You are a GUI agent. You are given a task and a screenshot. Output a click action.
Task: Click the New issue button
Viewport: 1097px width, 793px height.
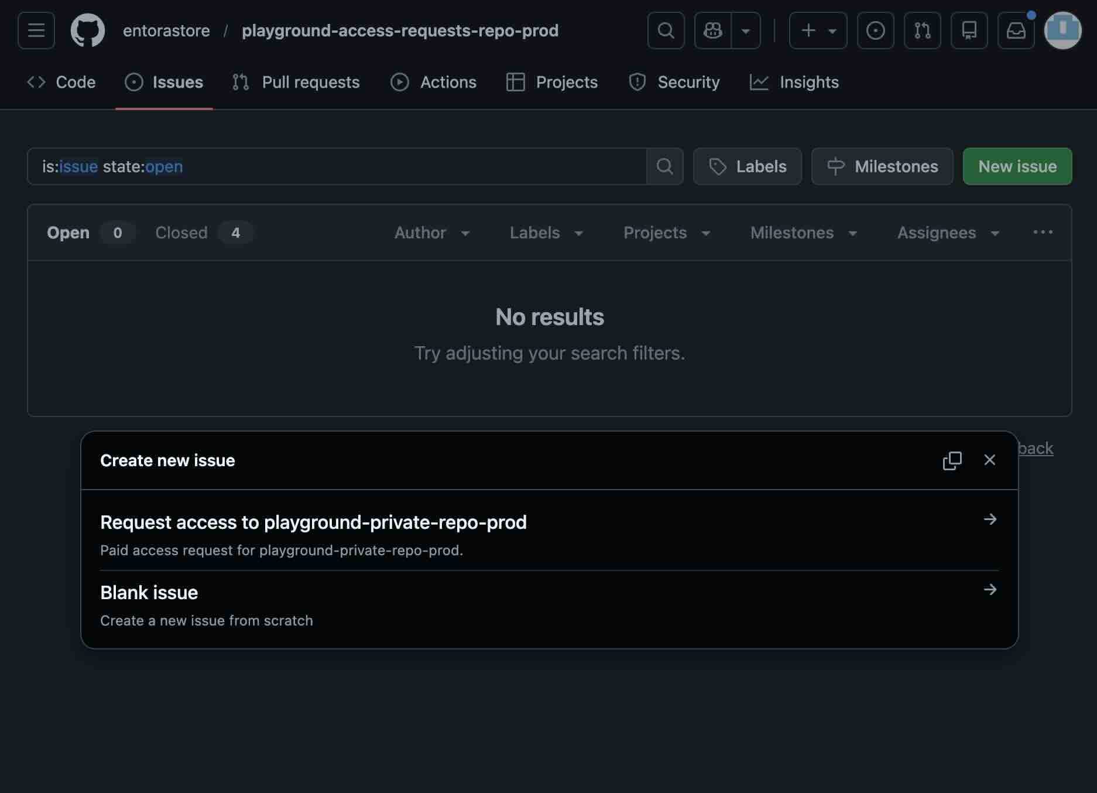coord(1017,166)
